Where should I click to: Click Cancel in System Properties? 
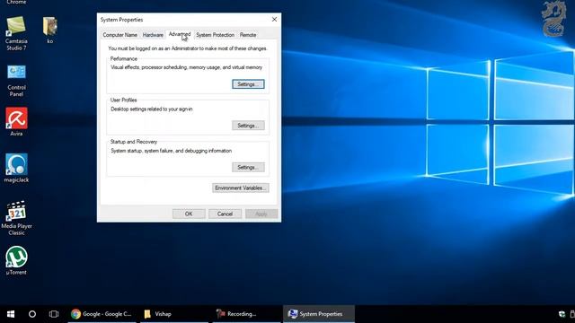pyautogui.click(x=225, y=214)
